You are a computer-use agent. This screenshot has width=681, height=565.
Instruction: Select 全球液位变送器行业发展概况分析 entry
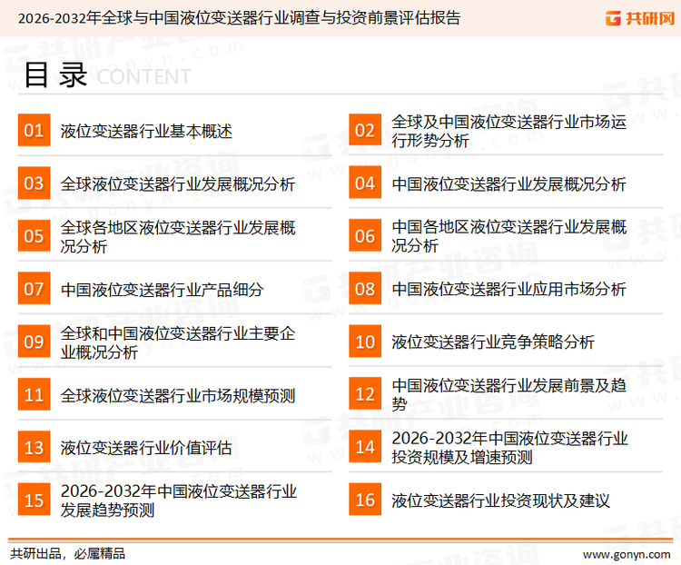point(178,184)
